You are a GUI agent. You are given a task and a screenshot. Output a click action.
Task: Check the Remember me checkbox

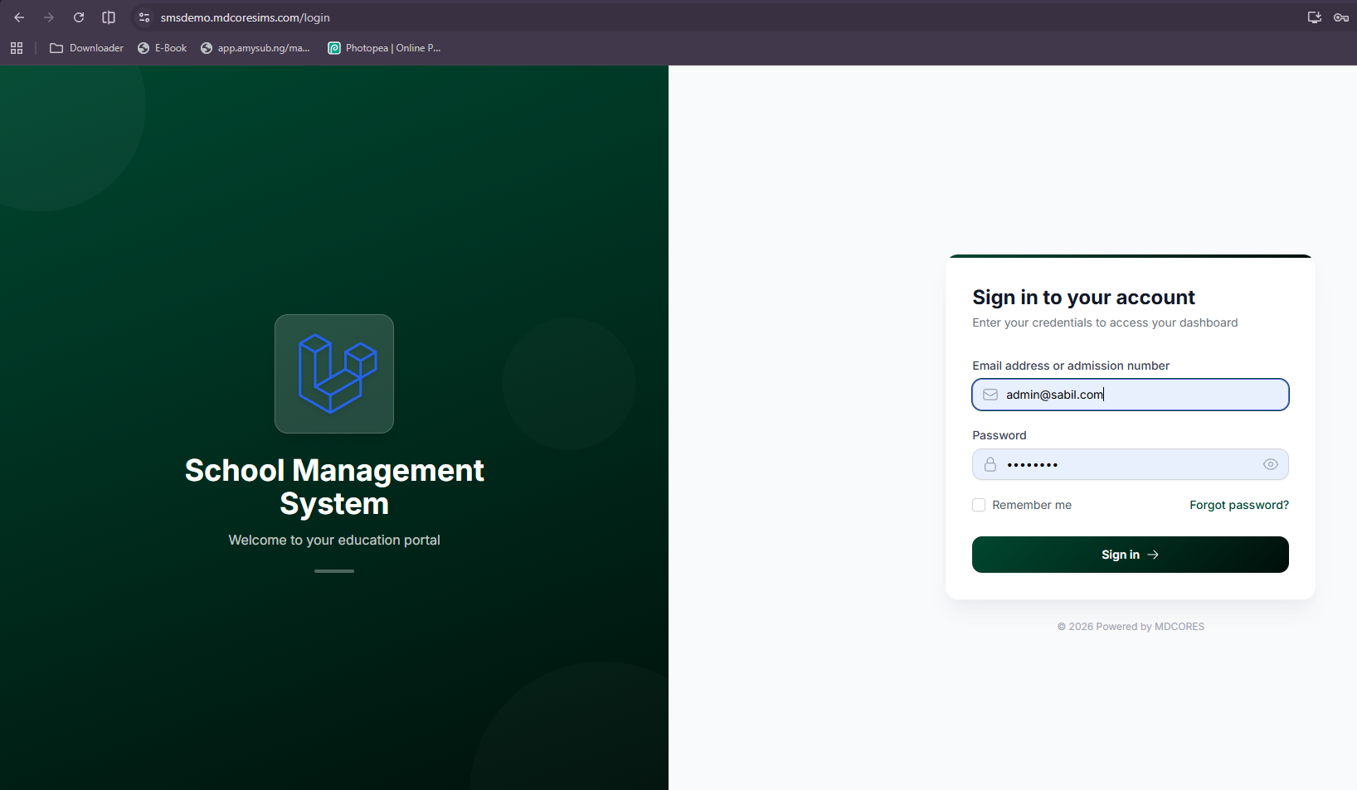(979, 505)
